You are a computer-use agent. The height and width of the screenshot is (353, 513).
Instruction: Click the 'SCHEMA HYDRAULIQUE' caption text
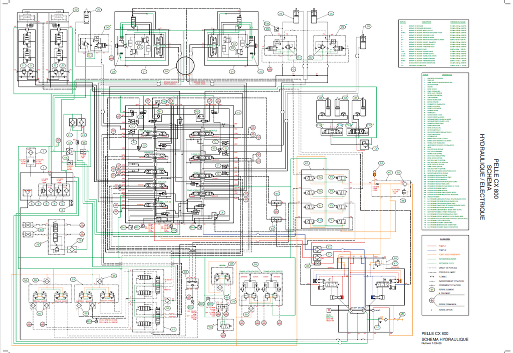445,339
